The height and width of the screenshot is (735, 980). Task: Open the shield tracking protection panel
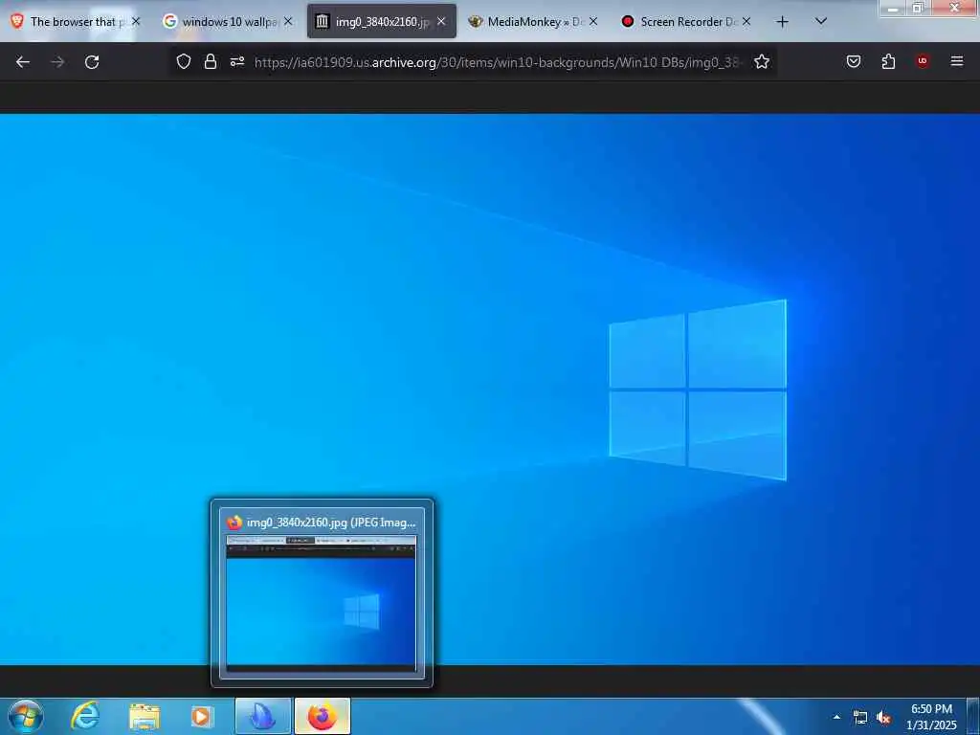click(x=183, y=61)
